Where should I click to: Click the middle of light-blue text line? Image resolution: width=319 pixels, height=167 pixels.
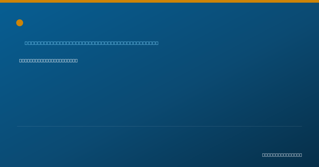[x=91, y=43]
